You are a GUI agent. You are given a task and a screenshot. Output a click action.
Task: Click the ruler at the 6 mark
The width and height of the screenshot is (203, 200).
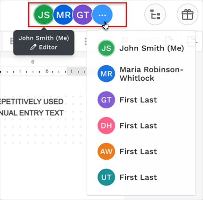click(x=47, y=71)
